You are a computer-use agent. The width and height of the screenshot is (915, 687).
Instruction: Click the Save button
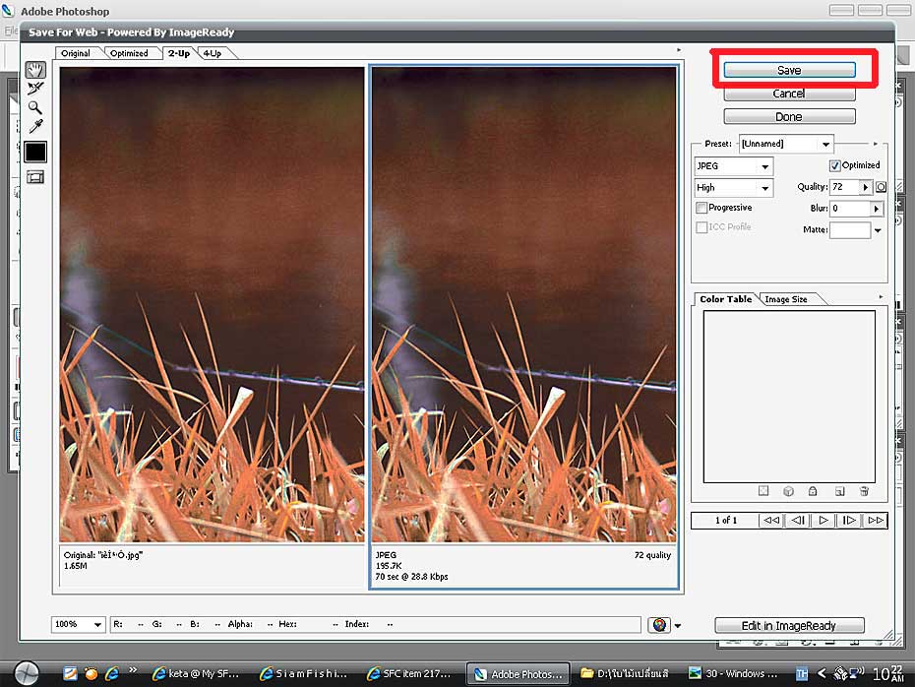[789, 70]
